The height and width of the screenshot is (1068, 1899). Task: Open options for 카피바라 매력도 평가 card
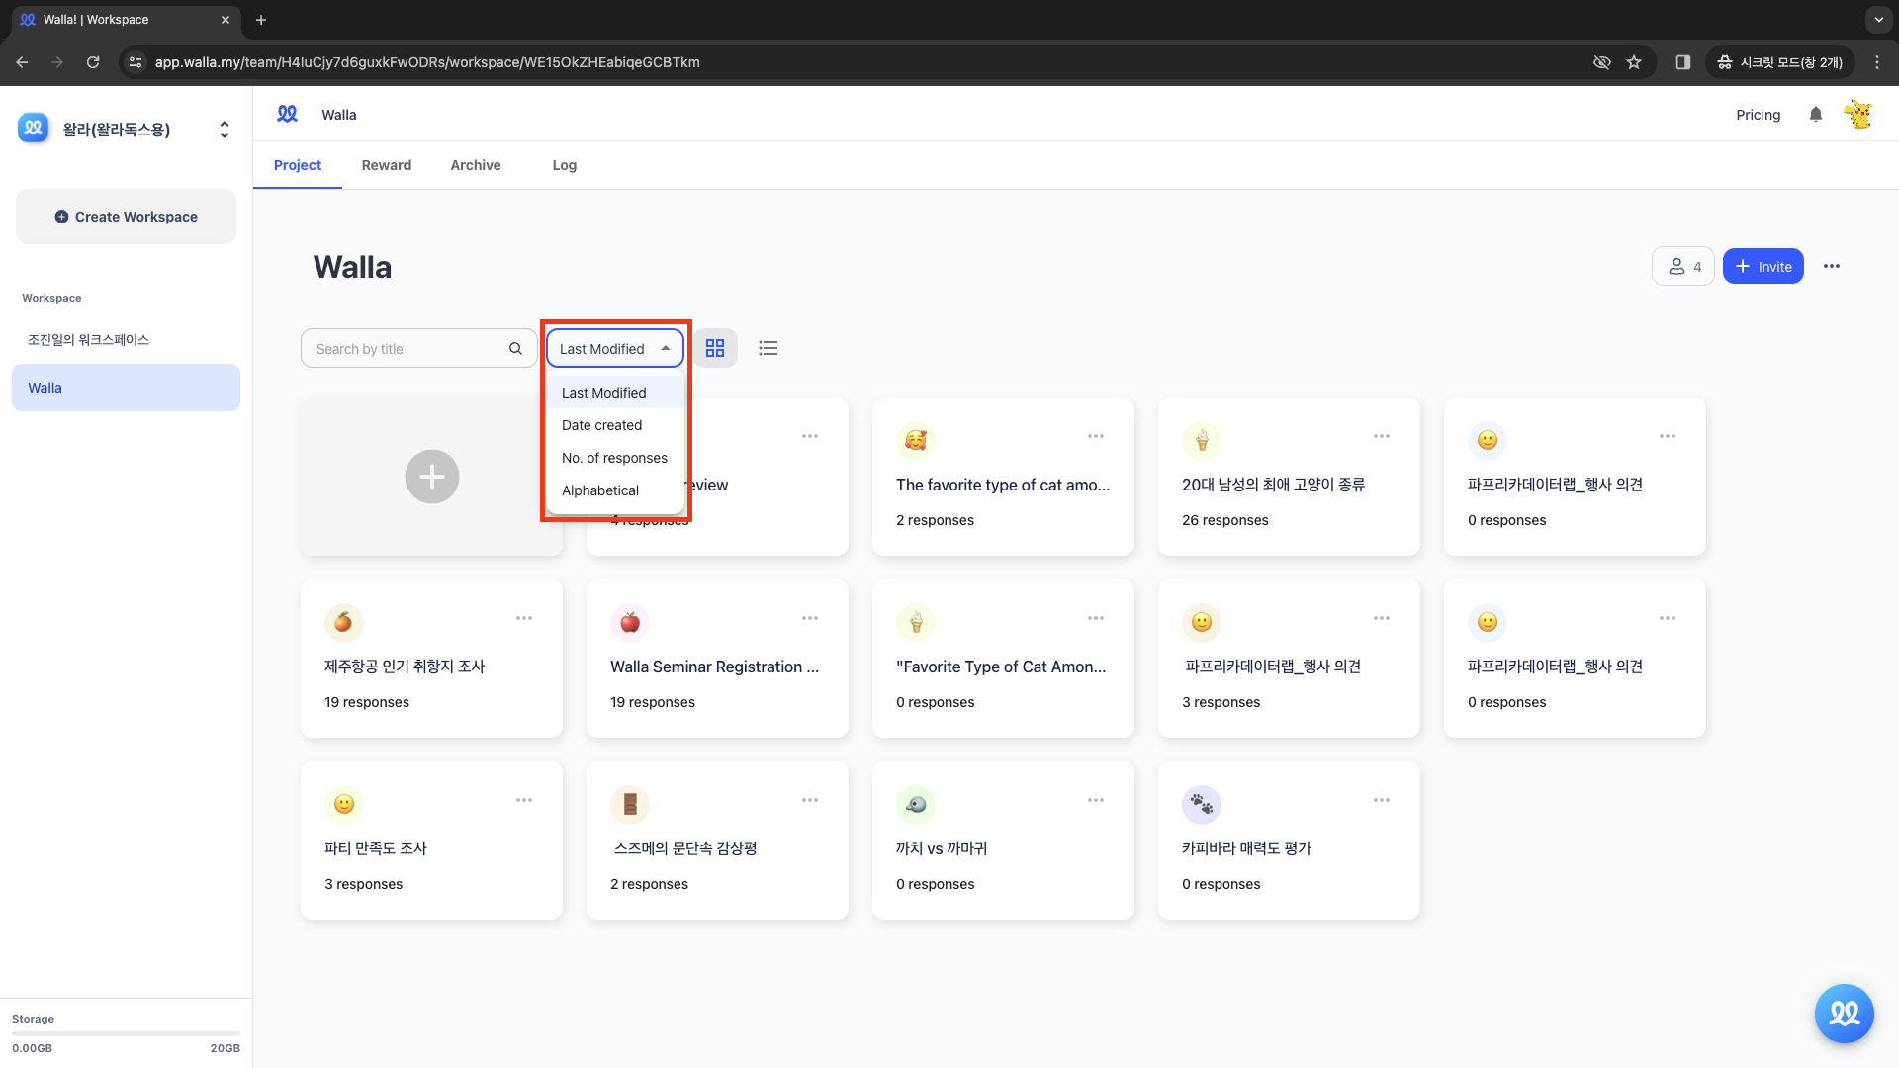1382,800
